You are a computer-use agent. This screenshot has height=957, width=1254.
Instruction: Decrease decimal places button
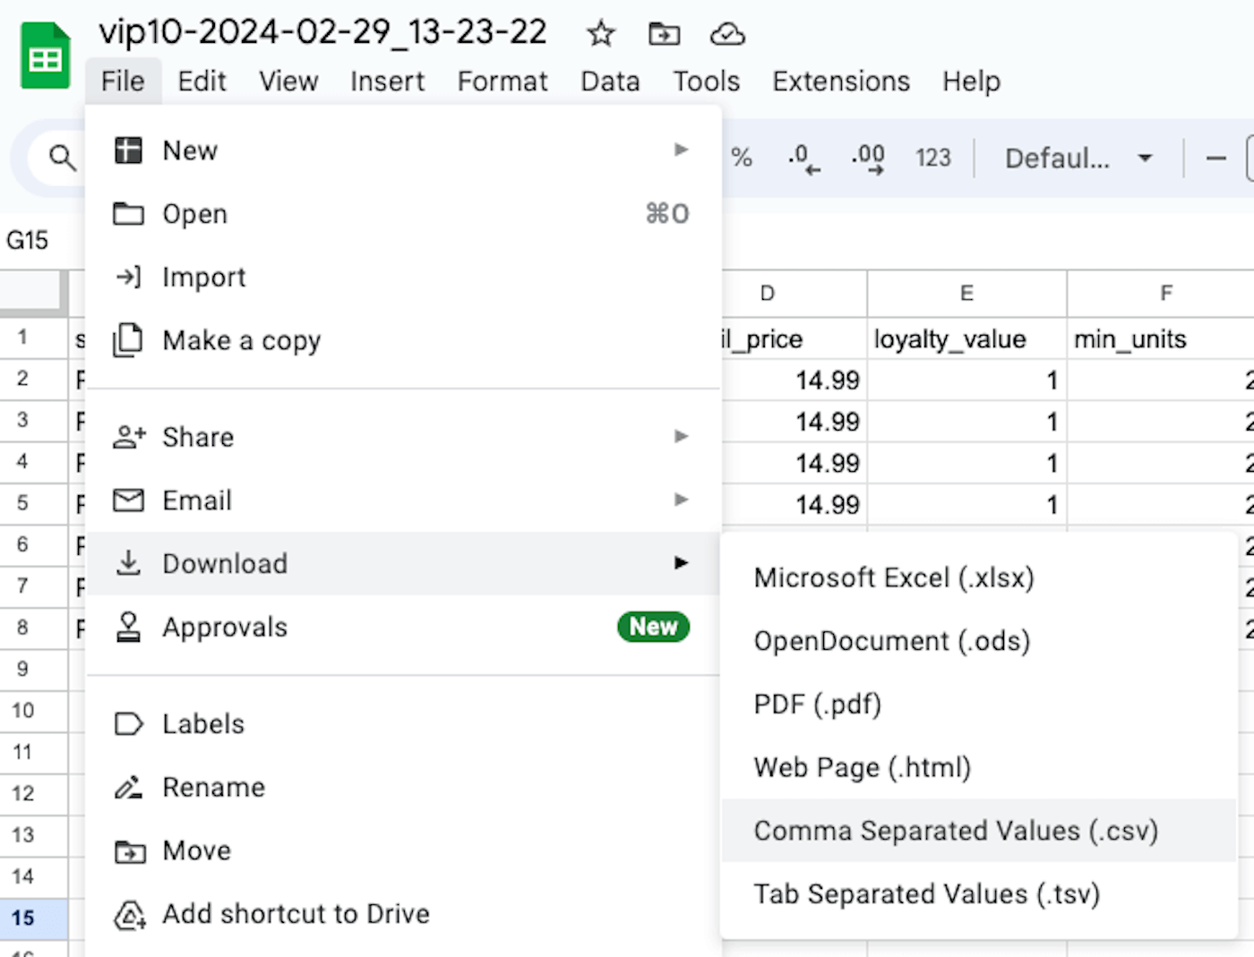point(803,158)
